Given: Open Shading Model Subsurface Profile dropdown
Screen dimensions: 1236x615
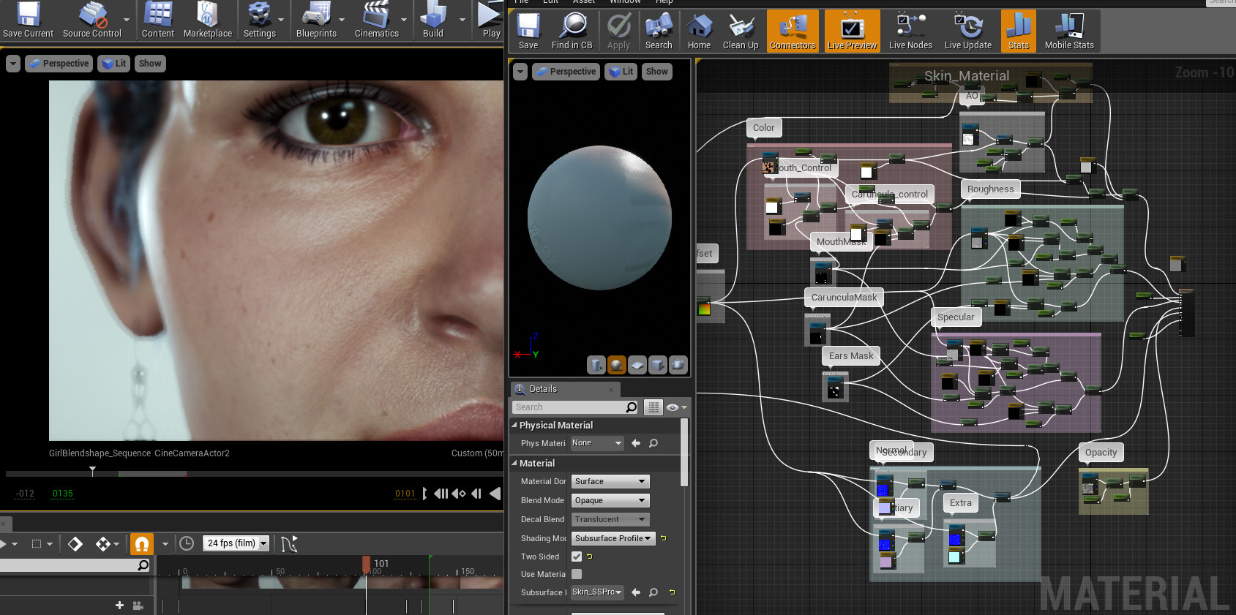Looking at the screenshot, I should tap(613, 538).
